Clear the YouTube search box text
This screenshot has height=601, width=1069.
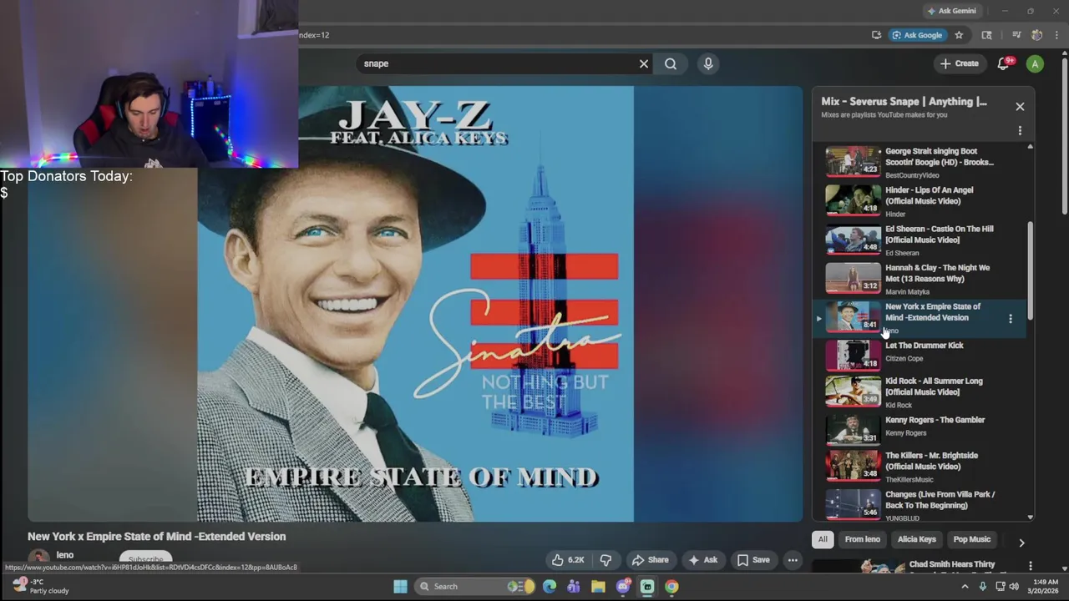coord(644,63)
